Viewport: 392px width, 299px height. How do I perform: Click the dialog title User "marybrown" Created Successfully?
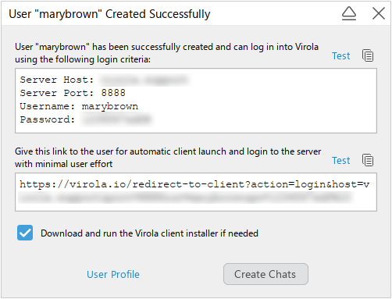pyautogui.click(x=109, y=14)
